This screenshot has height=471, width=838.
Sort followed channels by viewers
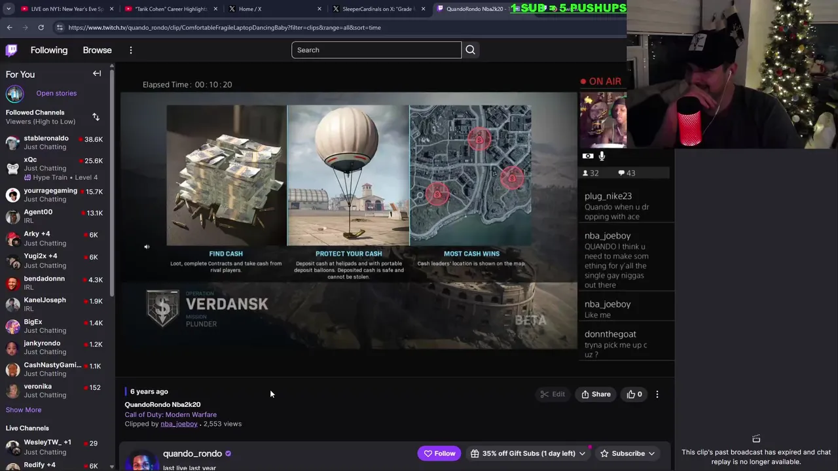[96, 117]
